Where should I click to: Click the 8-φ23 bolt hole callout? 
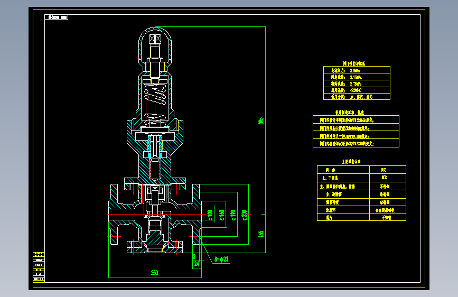pos(221,259)
